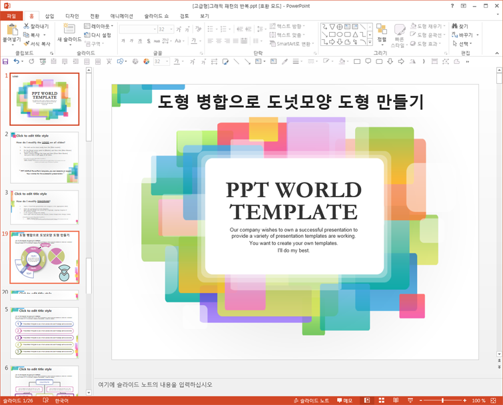Toggle italic text formatting in the ribbon

point(131,41)
